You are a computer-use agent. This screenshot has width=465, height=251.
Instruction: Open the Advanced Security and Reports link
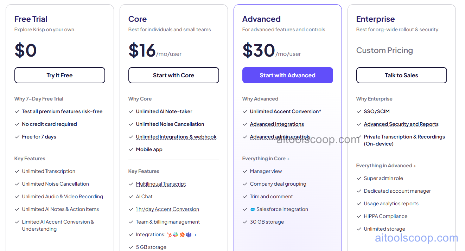(401, 124)
